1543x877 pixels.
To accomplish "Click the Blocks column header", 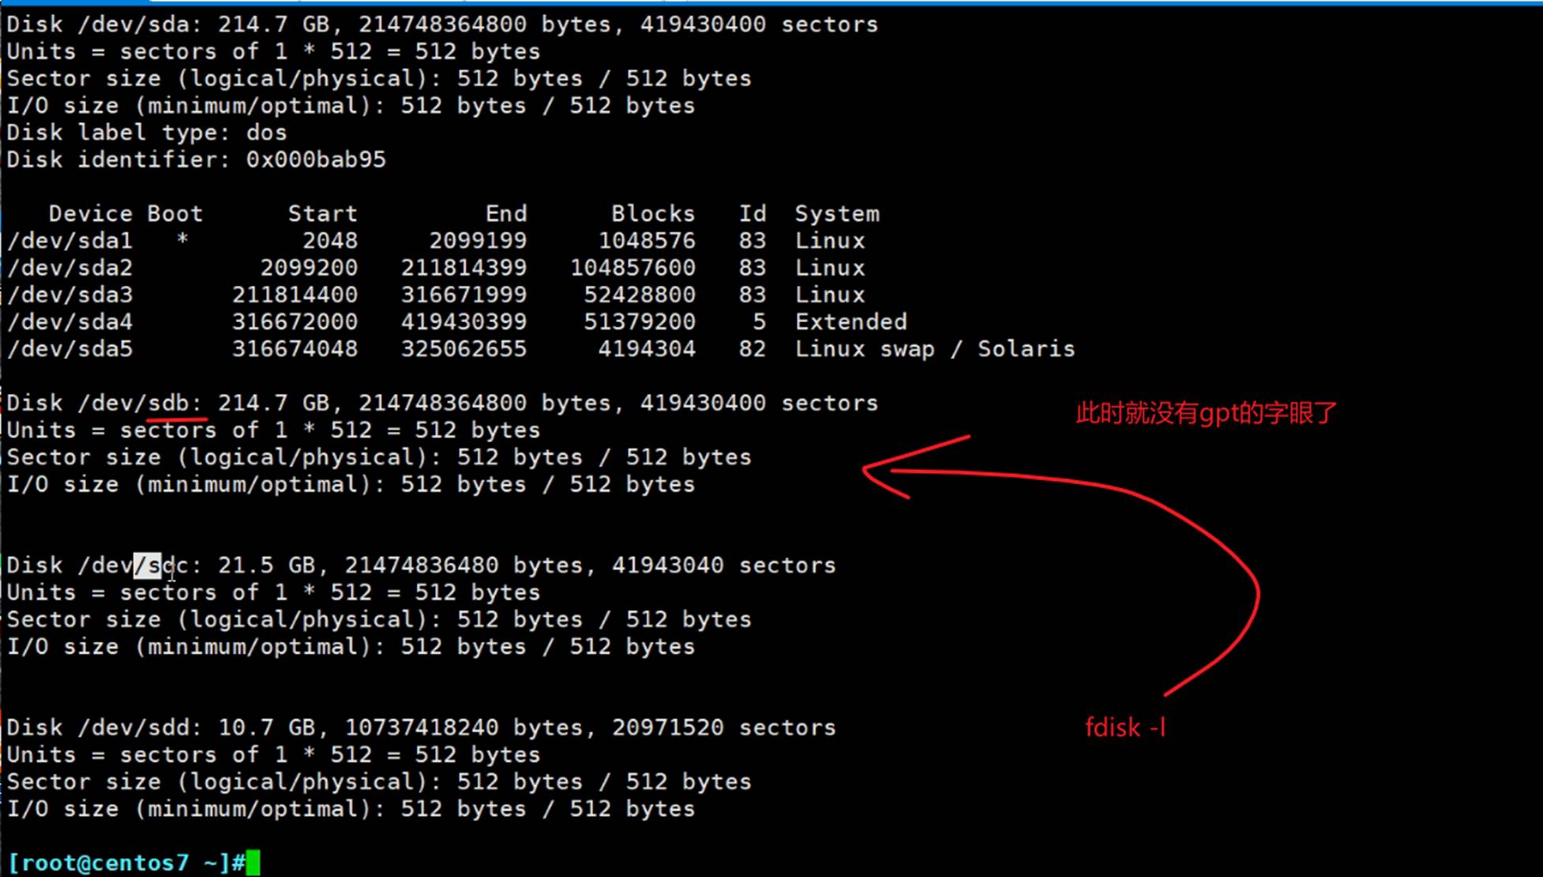I will (x=653, y=214).
